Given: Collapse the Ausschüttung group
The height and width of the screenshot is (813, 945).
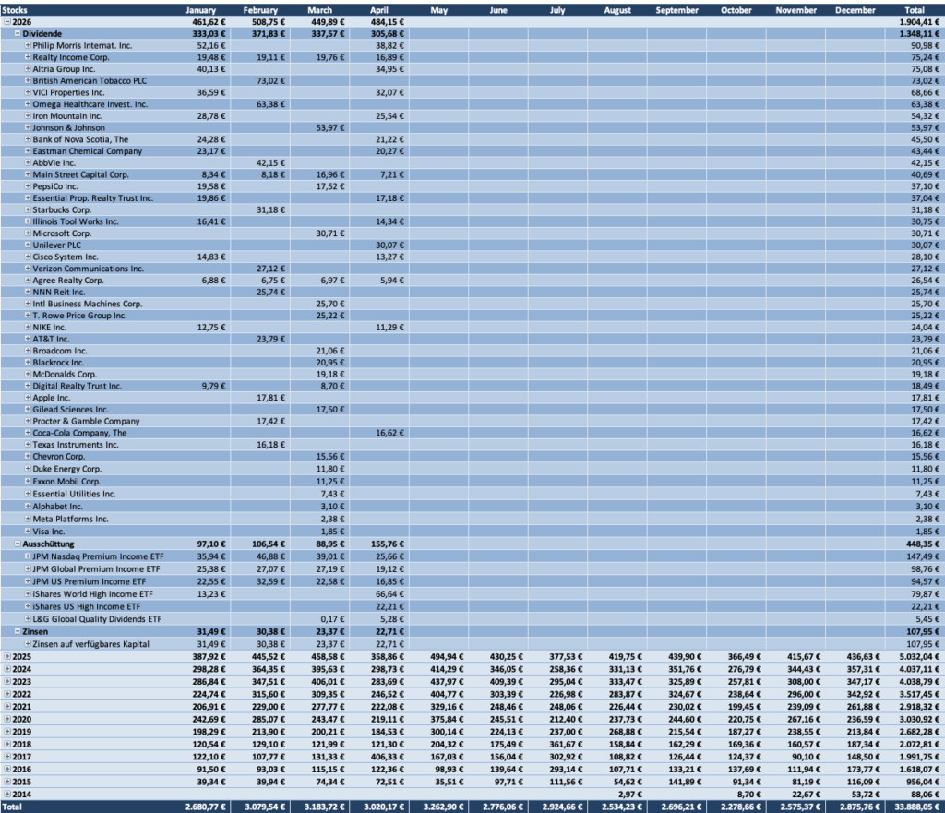Looking at the screenshot, I should coord(18,544).
